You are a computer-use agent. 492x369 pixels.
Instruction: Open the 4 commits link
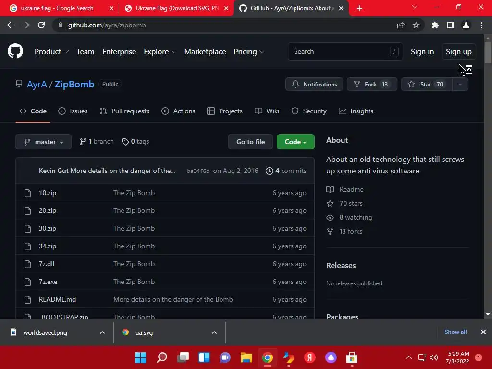286,171
